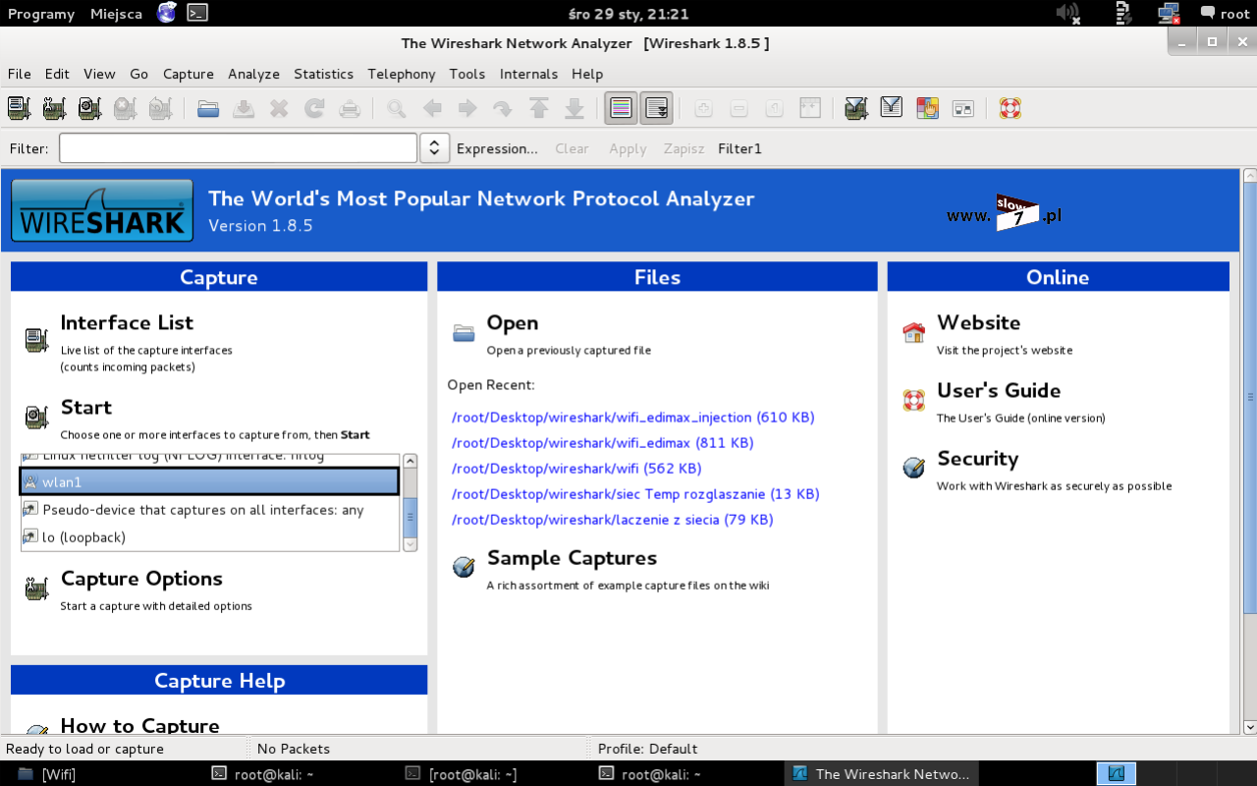Click the Help lifebuoy toolbar icon
The width and height of the screenshot is (1257, 786).
pyautogui.click(x=1011, y=108)
